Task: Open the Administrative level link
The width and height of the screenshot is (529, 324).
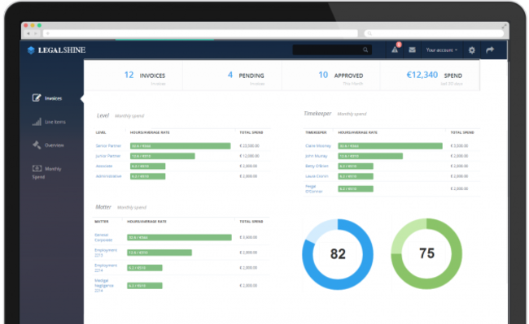Action: point(108,176)
